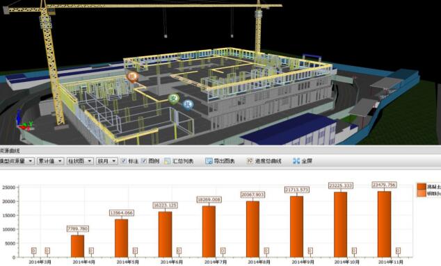Click the 2014年5月 bar
The width and height of the screenshot is (441, 266).
[121, 238]
